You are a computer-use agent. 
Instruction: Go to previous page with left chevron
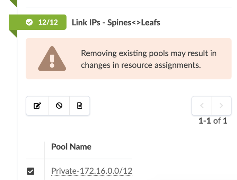[202, 106]
